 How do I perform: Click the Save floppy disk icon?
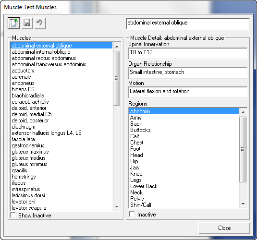pos(27,23)
